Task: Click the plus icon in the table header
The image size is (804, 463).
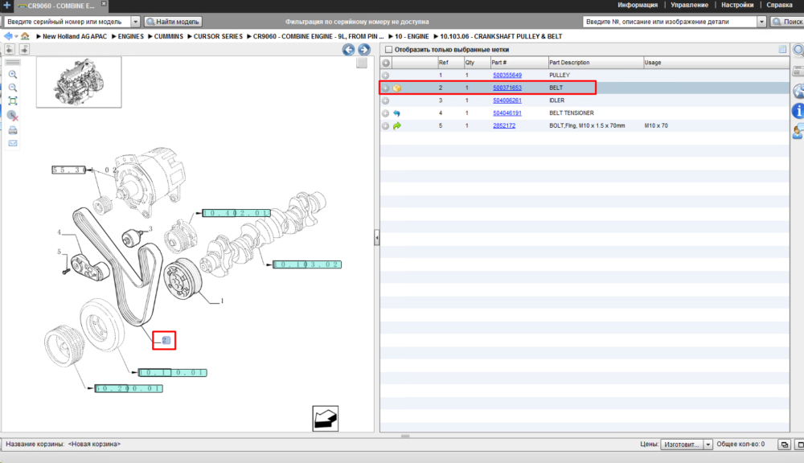Action: point(386,63)
